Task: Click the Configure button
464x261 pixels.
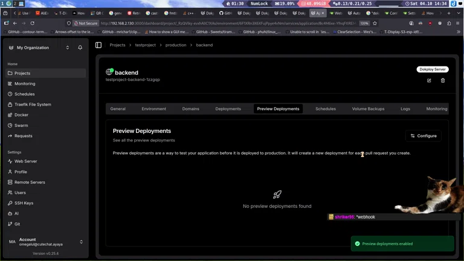Action: click(423, 136)
